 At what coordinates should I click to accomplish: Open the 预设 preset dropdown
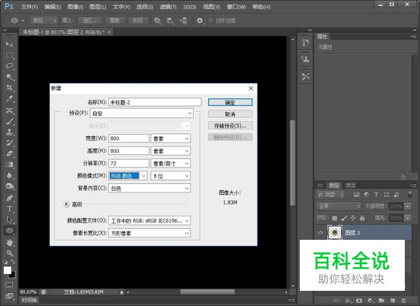[x=141, y=113]
